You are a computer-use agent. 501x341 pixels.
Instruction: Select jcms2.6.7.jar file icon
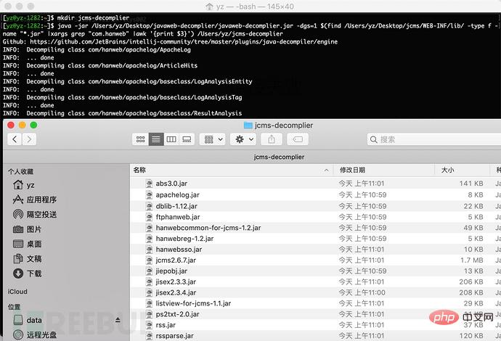pos(150,260)
